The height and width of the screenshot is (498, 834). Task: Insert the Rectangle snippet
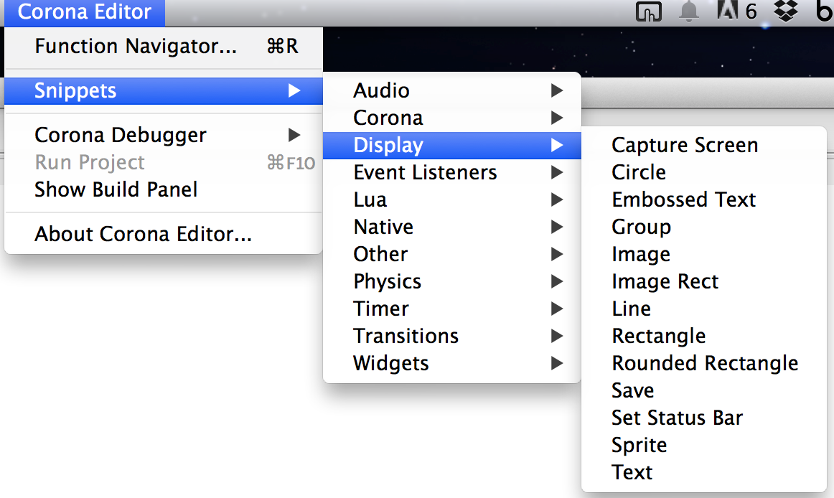click(704, 336)
